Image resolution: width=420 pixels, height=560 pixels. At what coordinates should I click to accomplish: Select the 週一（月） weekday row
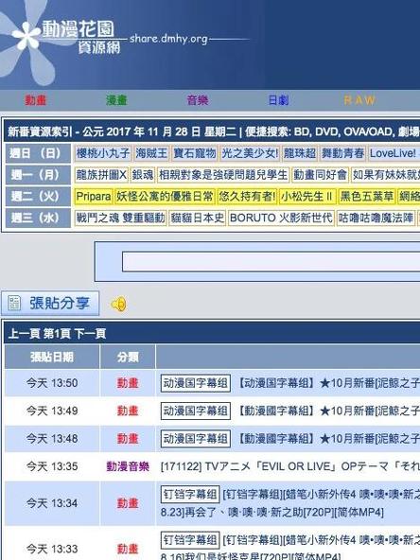pos(38,175)
